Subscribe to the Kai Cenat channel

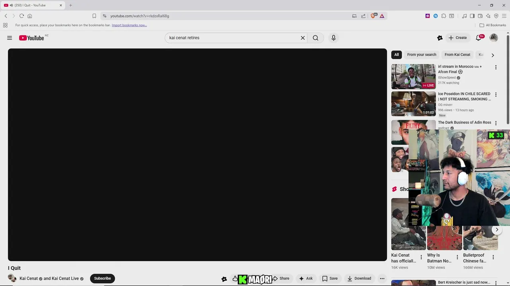coord(102,278)
